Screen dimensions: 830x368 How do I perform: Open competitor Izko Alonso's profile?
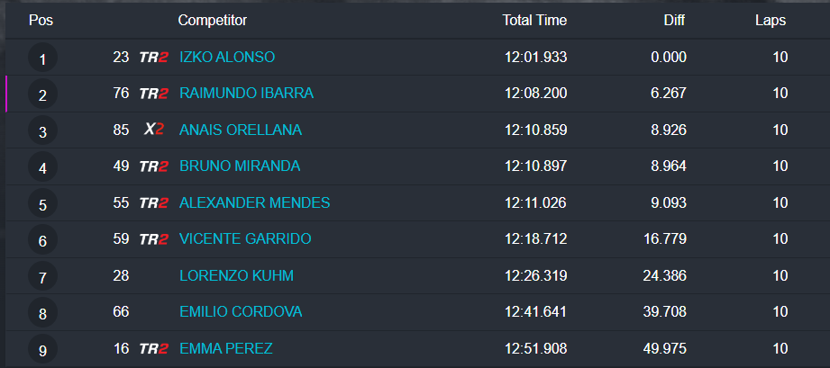point(227,58)
